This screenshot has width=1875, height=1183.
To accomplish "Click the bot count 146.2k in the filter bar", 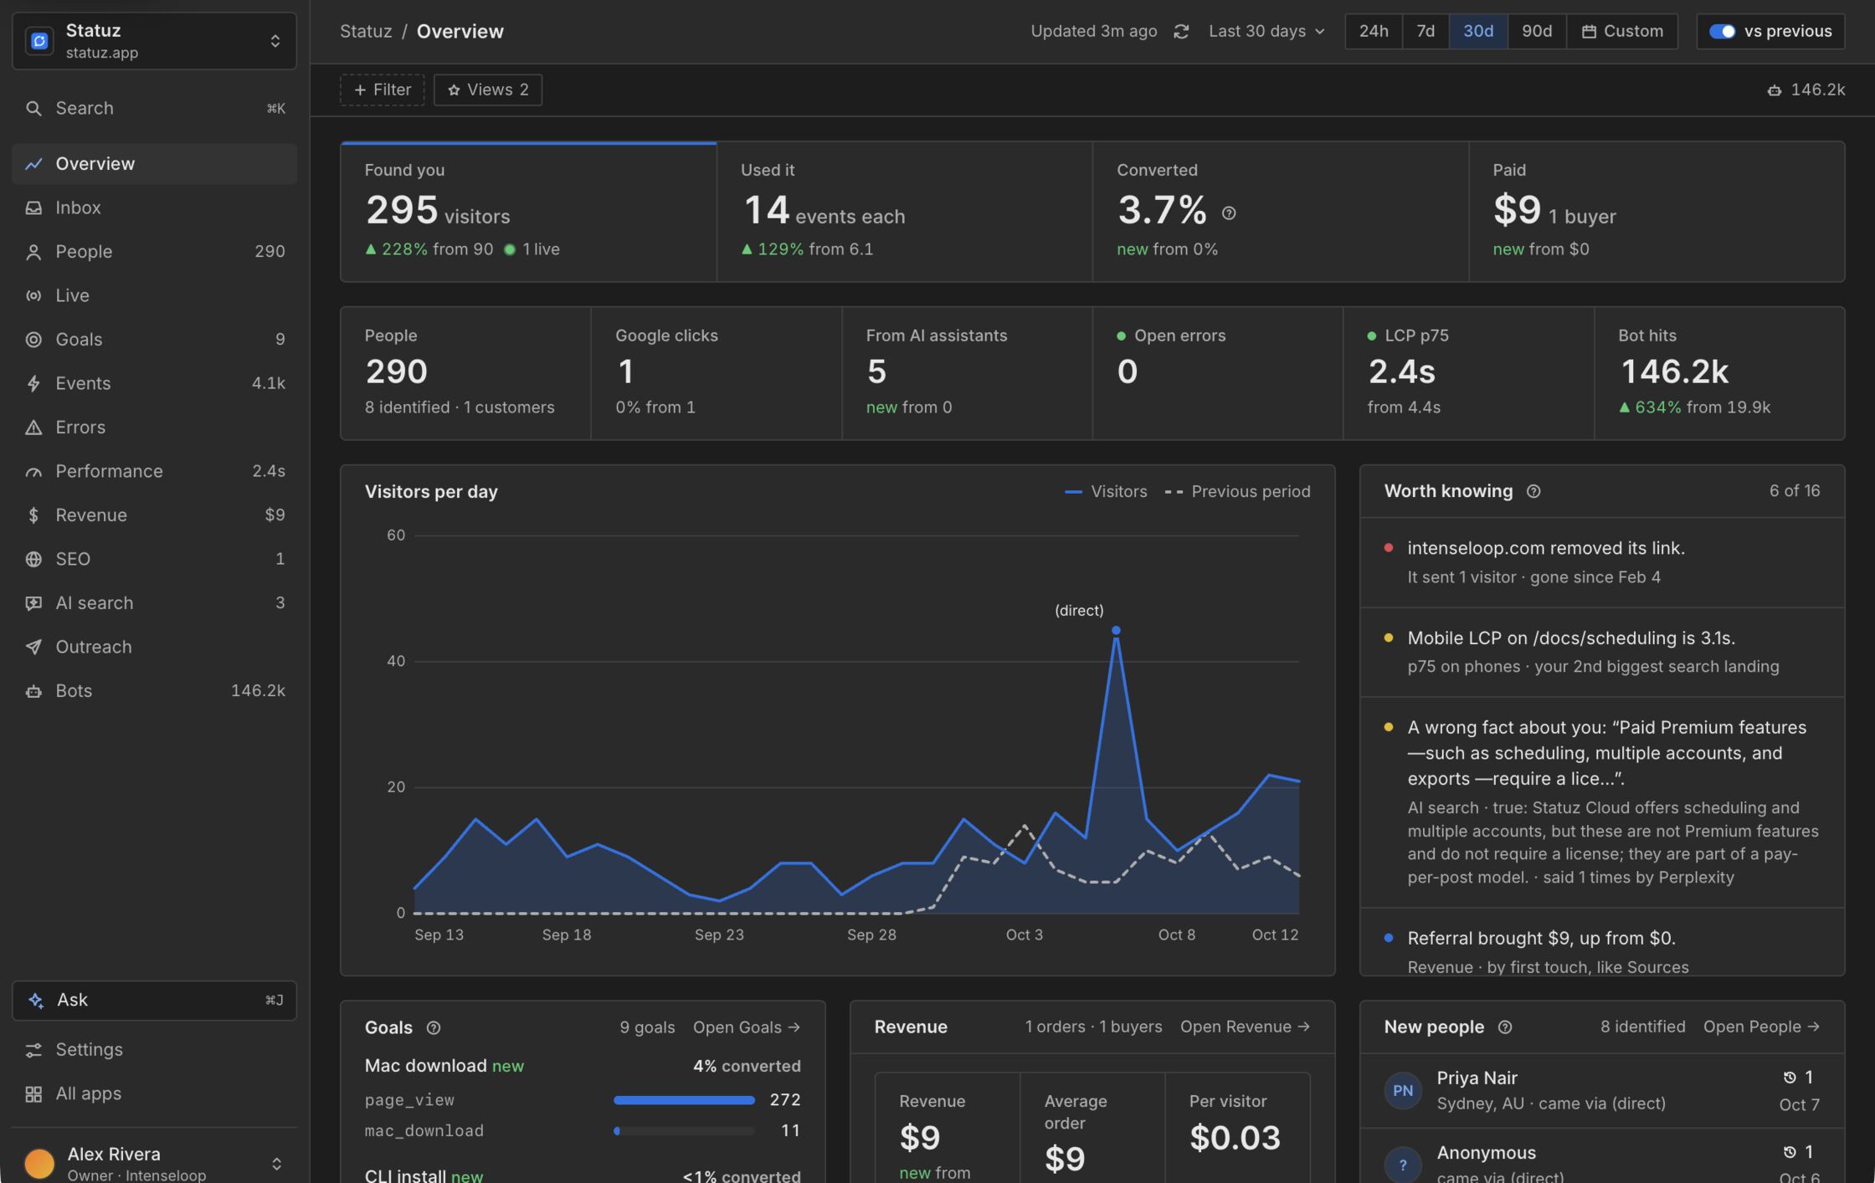I will 1806,90.
